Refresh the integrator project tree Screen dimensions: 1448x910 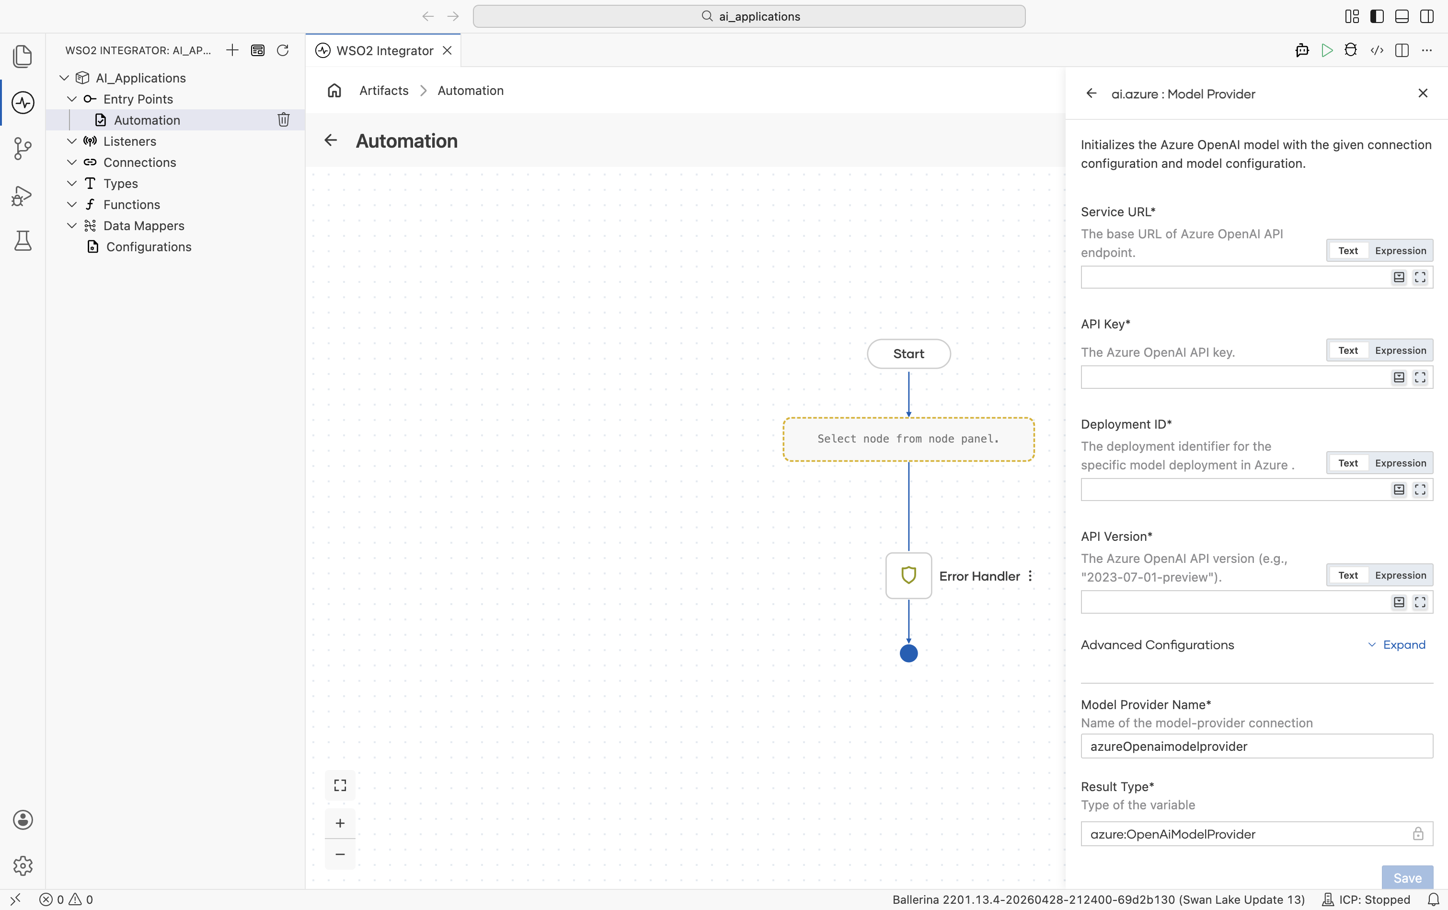(283, 50)
